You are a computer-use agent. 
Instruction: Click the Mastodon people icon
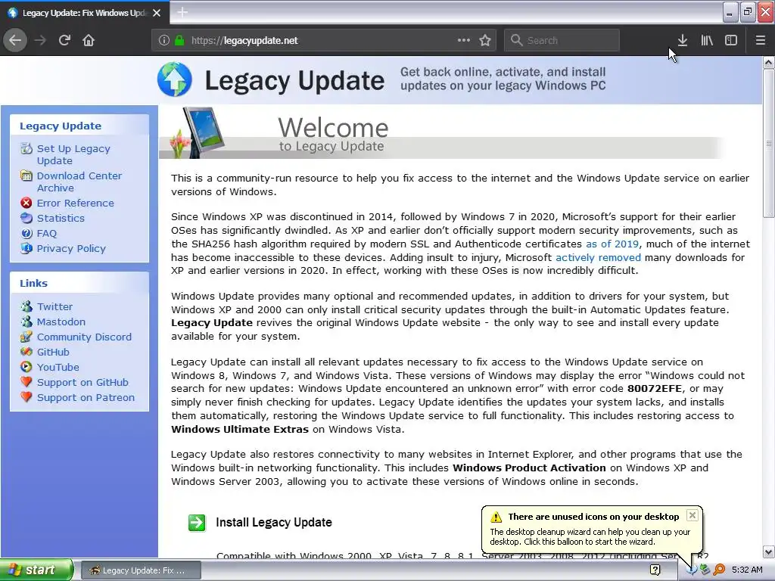pyautogui.click(x=26, y=322)
